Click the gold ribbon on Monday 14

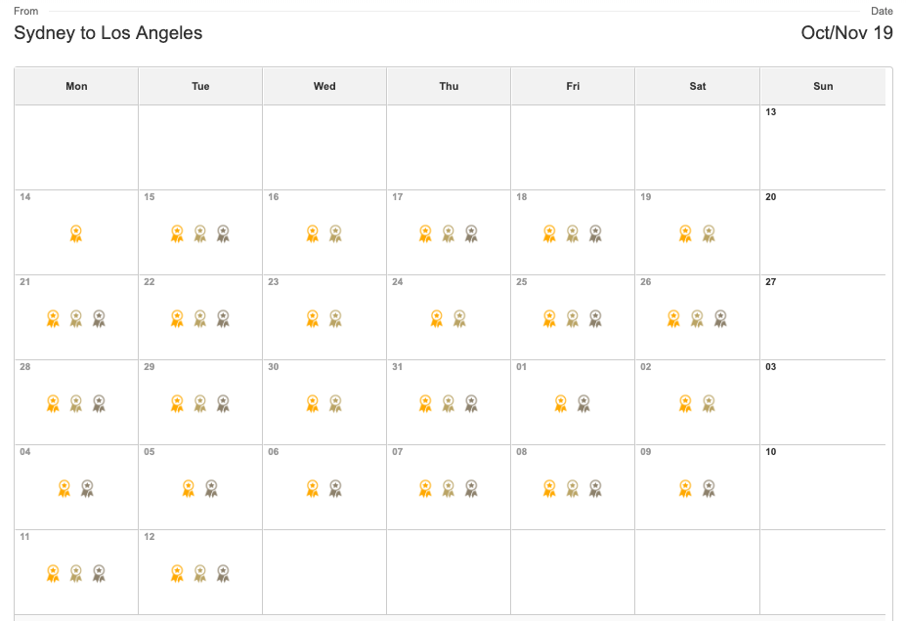click(x=75, y=233)
